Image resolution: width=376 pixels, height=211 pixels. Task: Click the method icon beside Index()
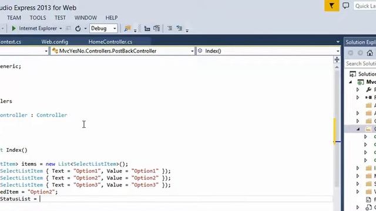(200, 51)
